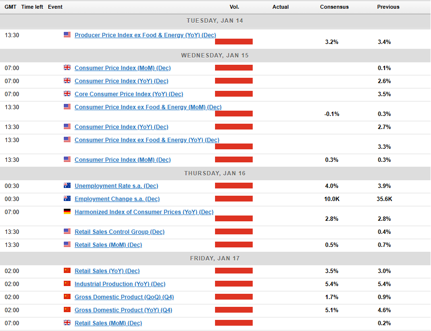
Task: Open the Industrial Production (YoY) (Dec) event
Action: [x=120, y=284]
